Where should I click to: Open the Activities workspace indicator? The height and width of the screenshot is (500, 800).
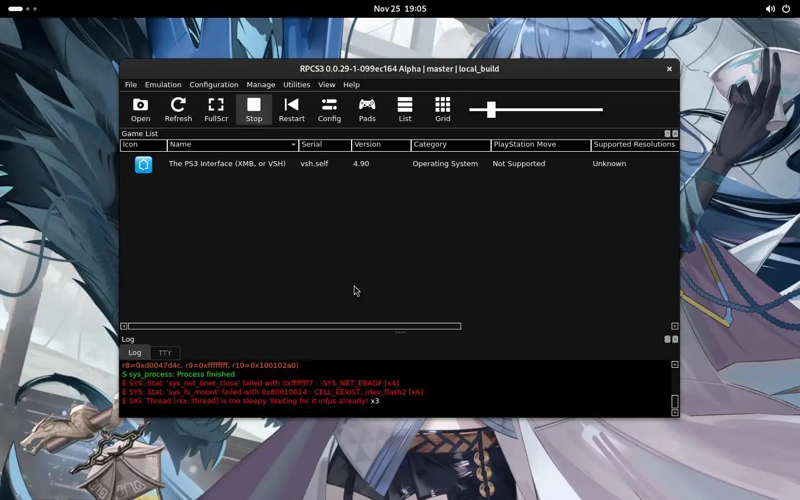pyautogui.click(x=23, y=9)
